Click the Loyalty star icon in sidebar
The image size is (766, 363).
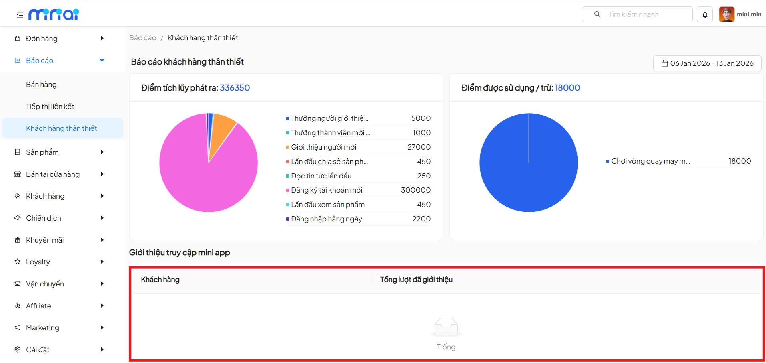18,262
